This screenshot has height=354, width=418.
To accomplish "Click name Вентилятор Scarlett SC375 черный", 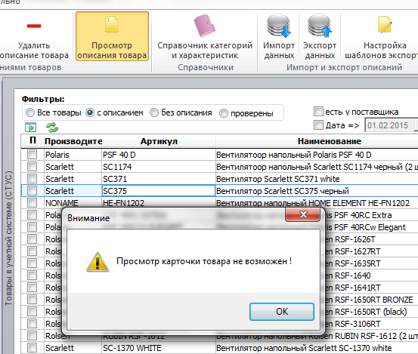I will click(x=282, y=191).
